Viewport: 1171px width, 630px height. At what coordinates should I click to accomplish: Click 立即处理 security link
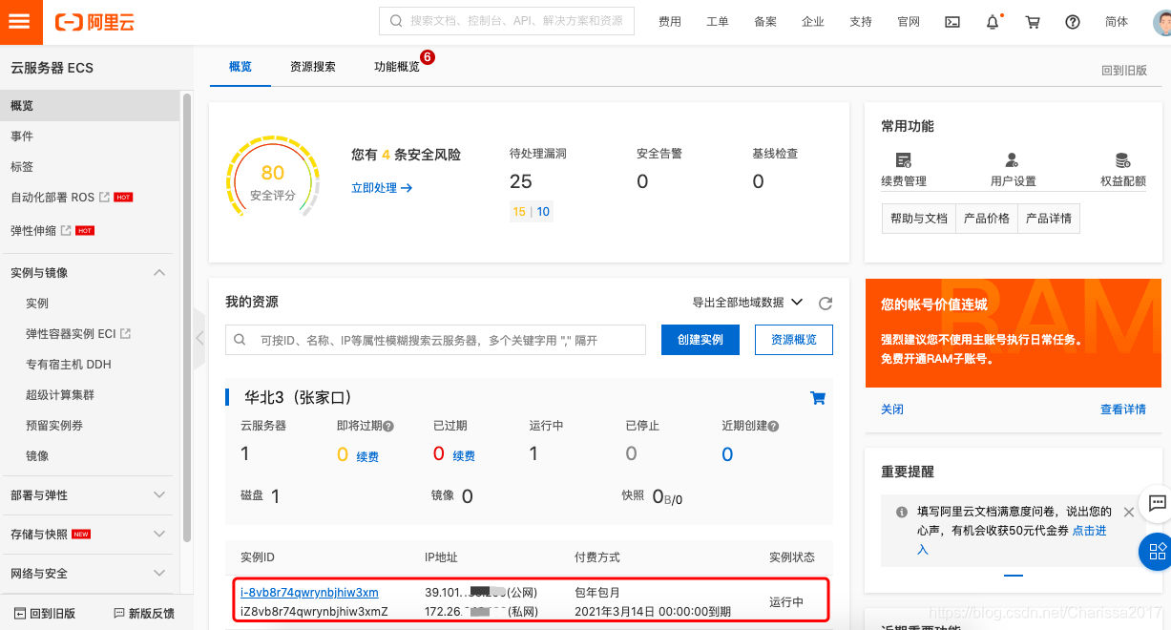[382, 188]
